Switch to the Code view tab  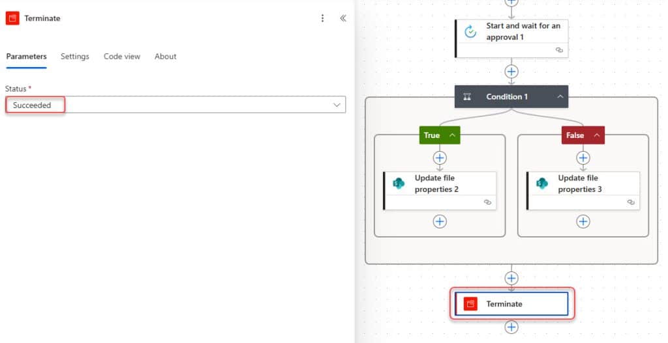pyautogui.click(x=122, y=57)
